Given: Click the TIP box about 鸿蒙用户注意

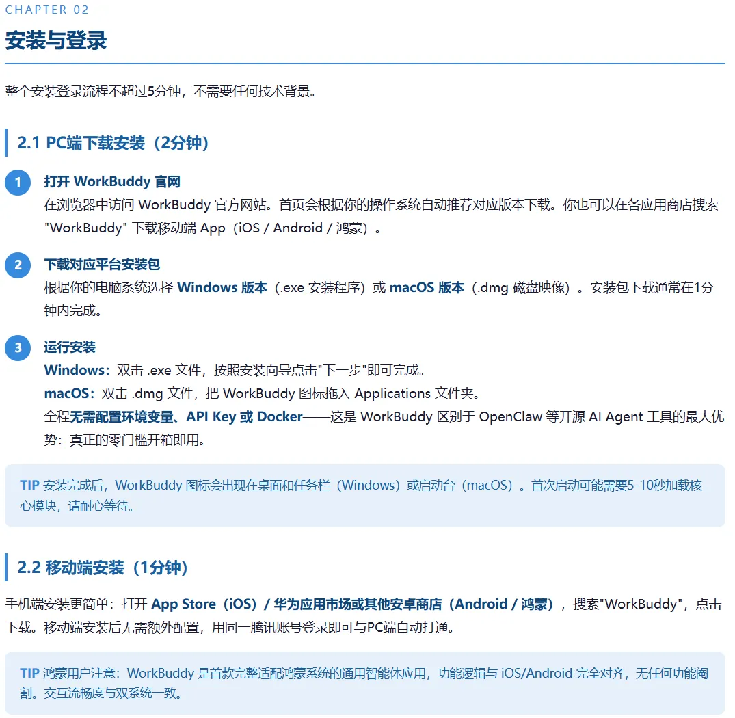Looking at the screenshot, I should (365, 683).
